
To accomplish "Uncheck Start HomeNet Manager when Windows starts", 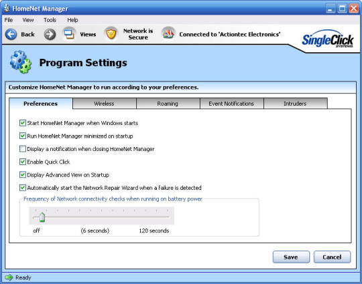I will pos(22,123).
